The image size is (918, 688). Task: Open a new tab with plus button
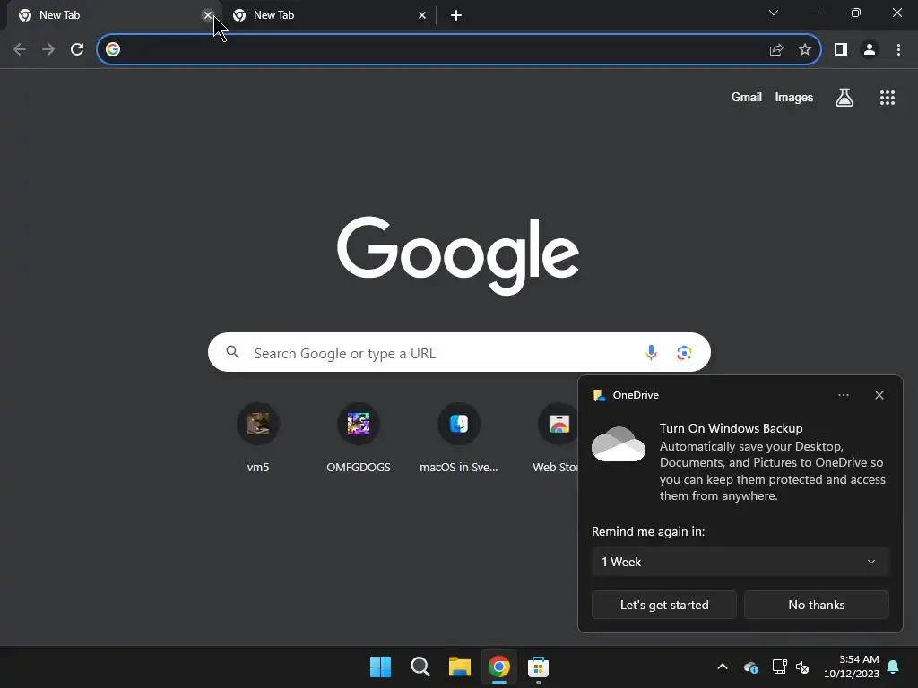tap(456, 15)
